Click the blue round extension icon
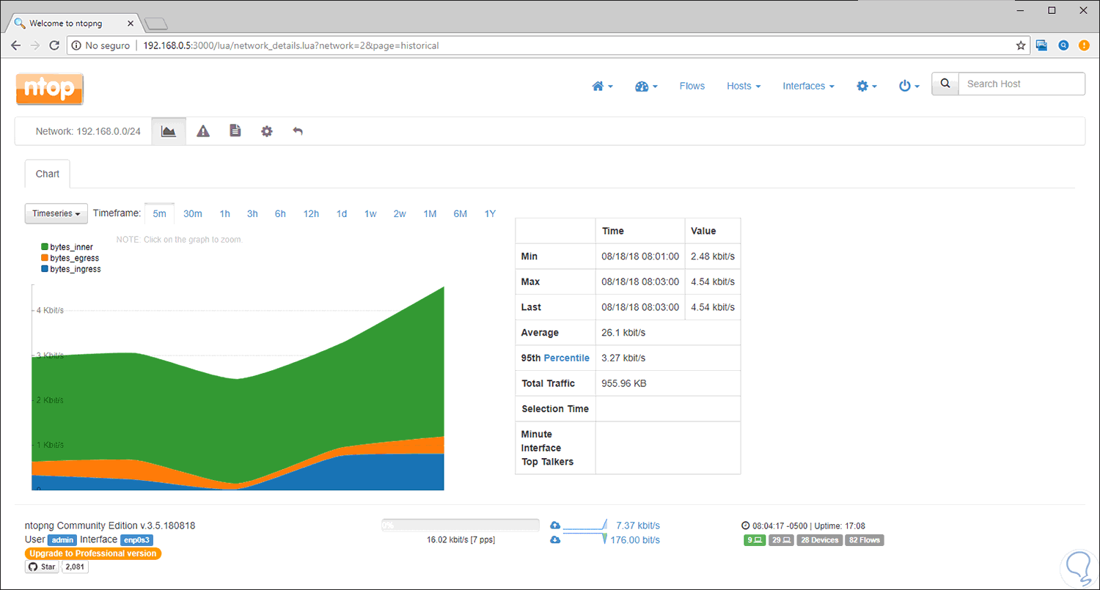 pos(1063,45)
